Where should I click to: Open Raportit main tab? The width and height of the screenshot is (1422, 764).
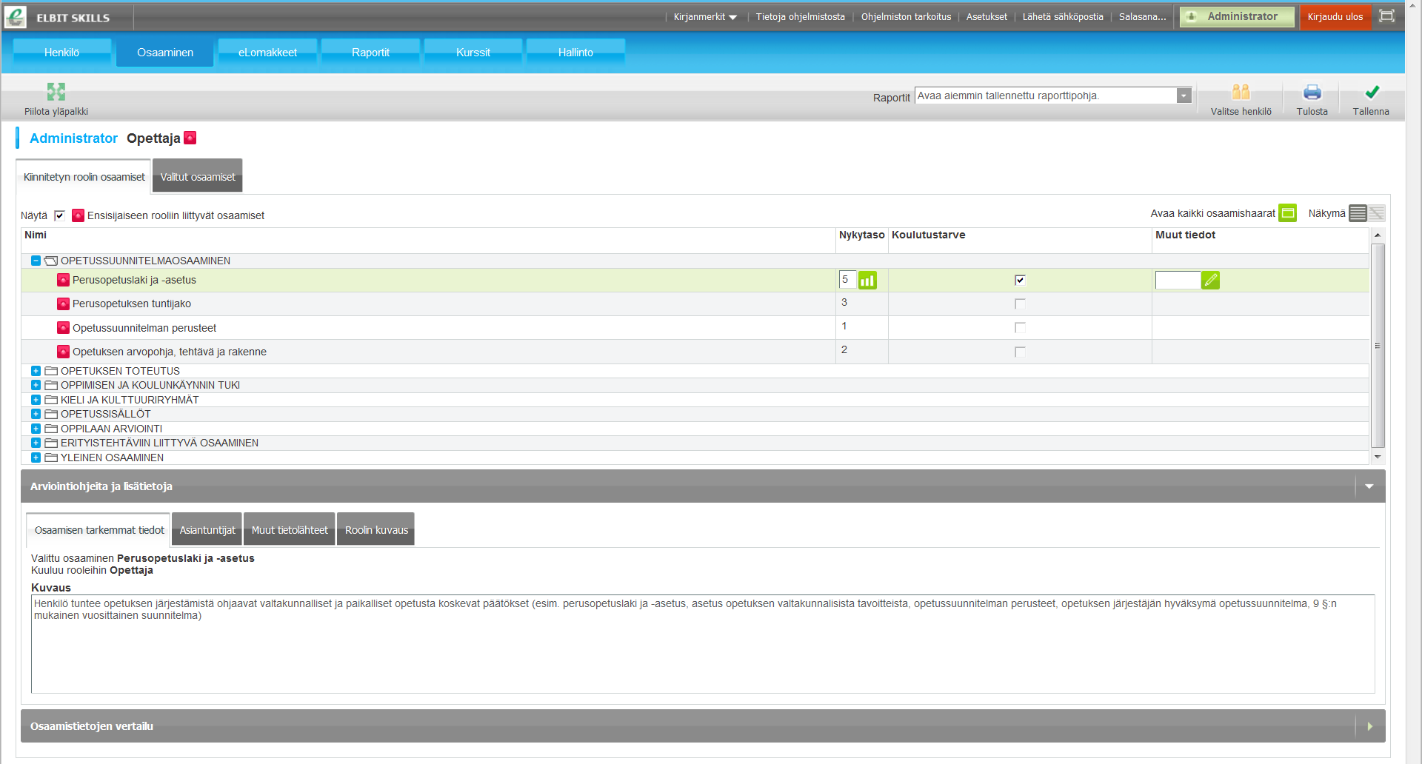click(370, 53)
